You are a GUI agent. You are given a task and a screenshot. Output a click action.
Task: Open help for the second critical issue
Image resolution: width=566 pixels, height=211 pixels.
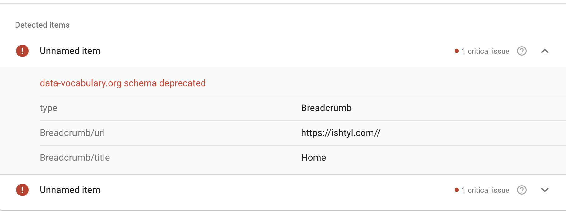tap(522, 190)
